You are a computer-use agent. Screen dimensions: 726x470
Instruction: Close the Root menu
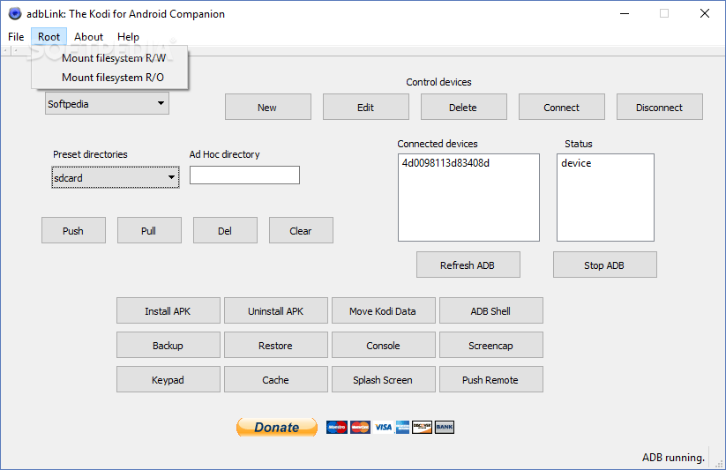click(49, 36)
